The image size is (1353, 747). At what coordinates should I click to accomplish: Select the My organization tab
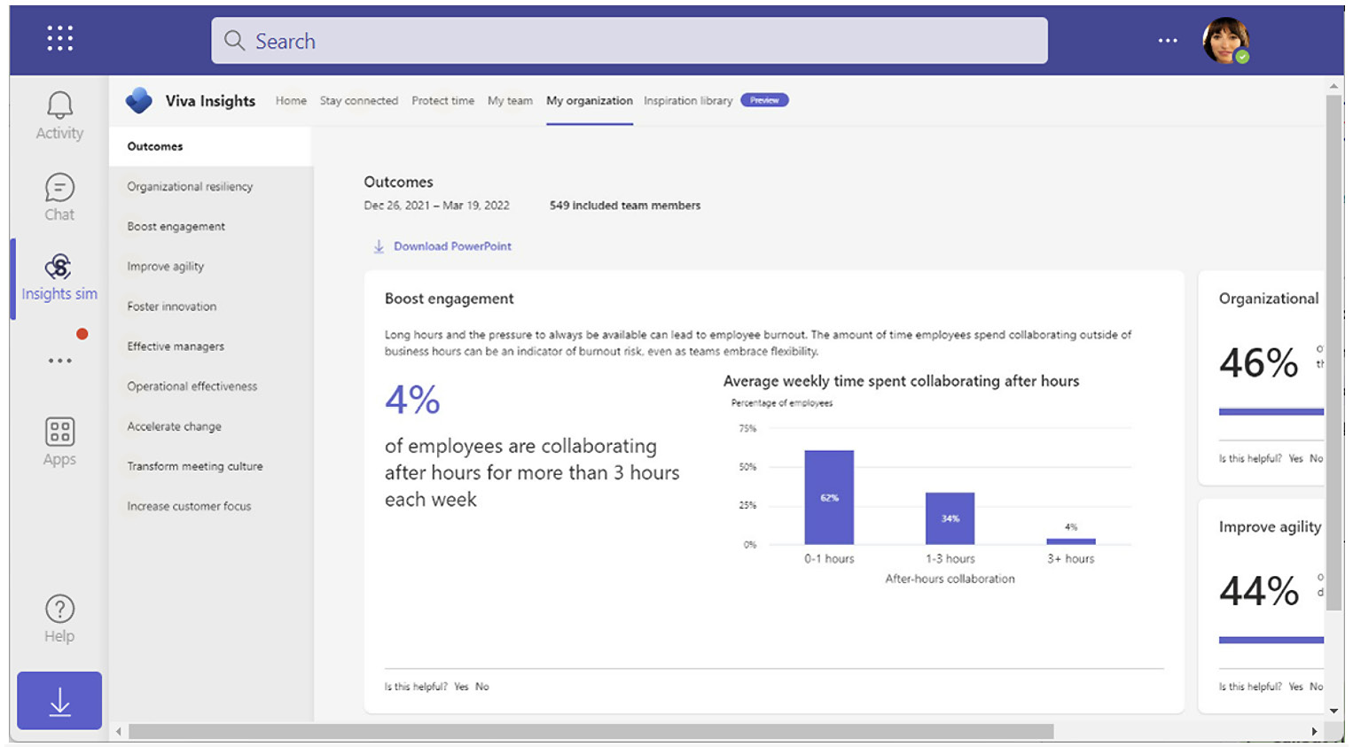pyautogui.click(x=590, y=101)
